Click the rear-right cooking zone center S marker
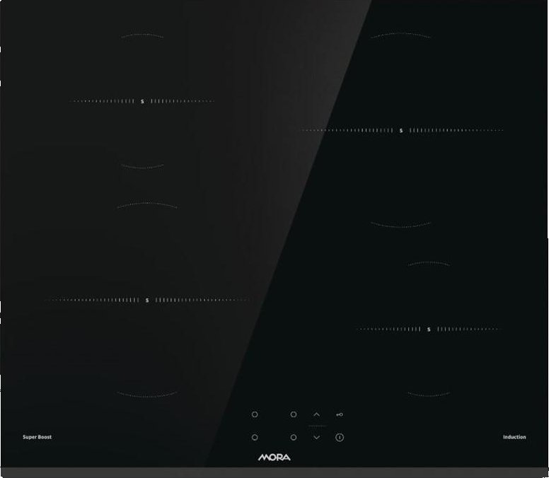 (401, 130)
